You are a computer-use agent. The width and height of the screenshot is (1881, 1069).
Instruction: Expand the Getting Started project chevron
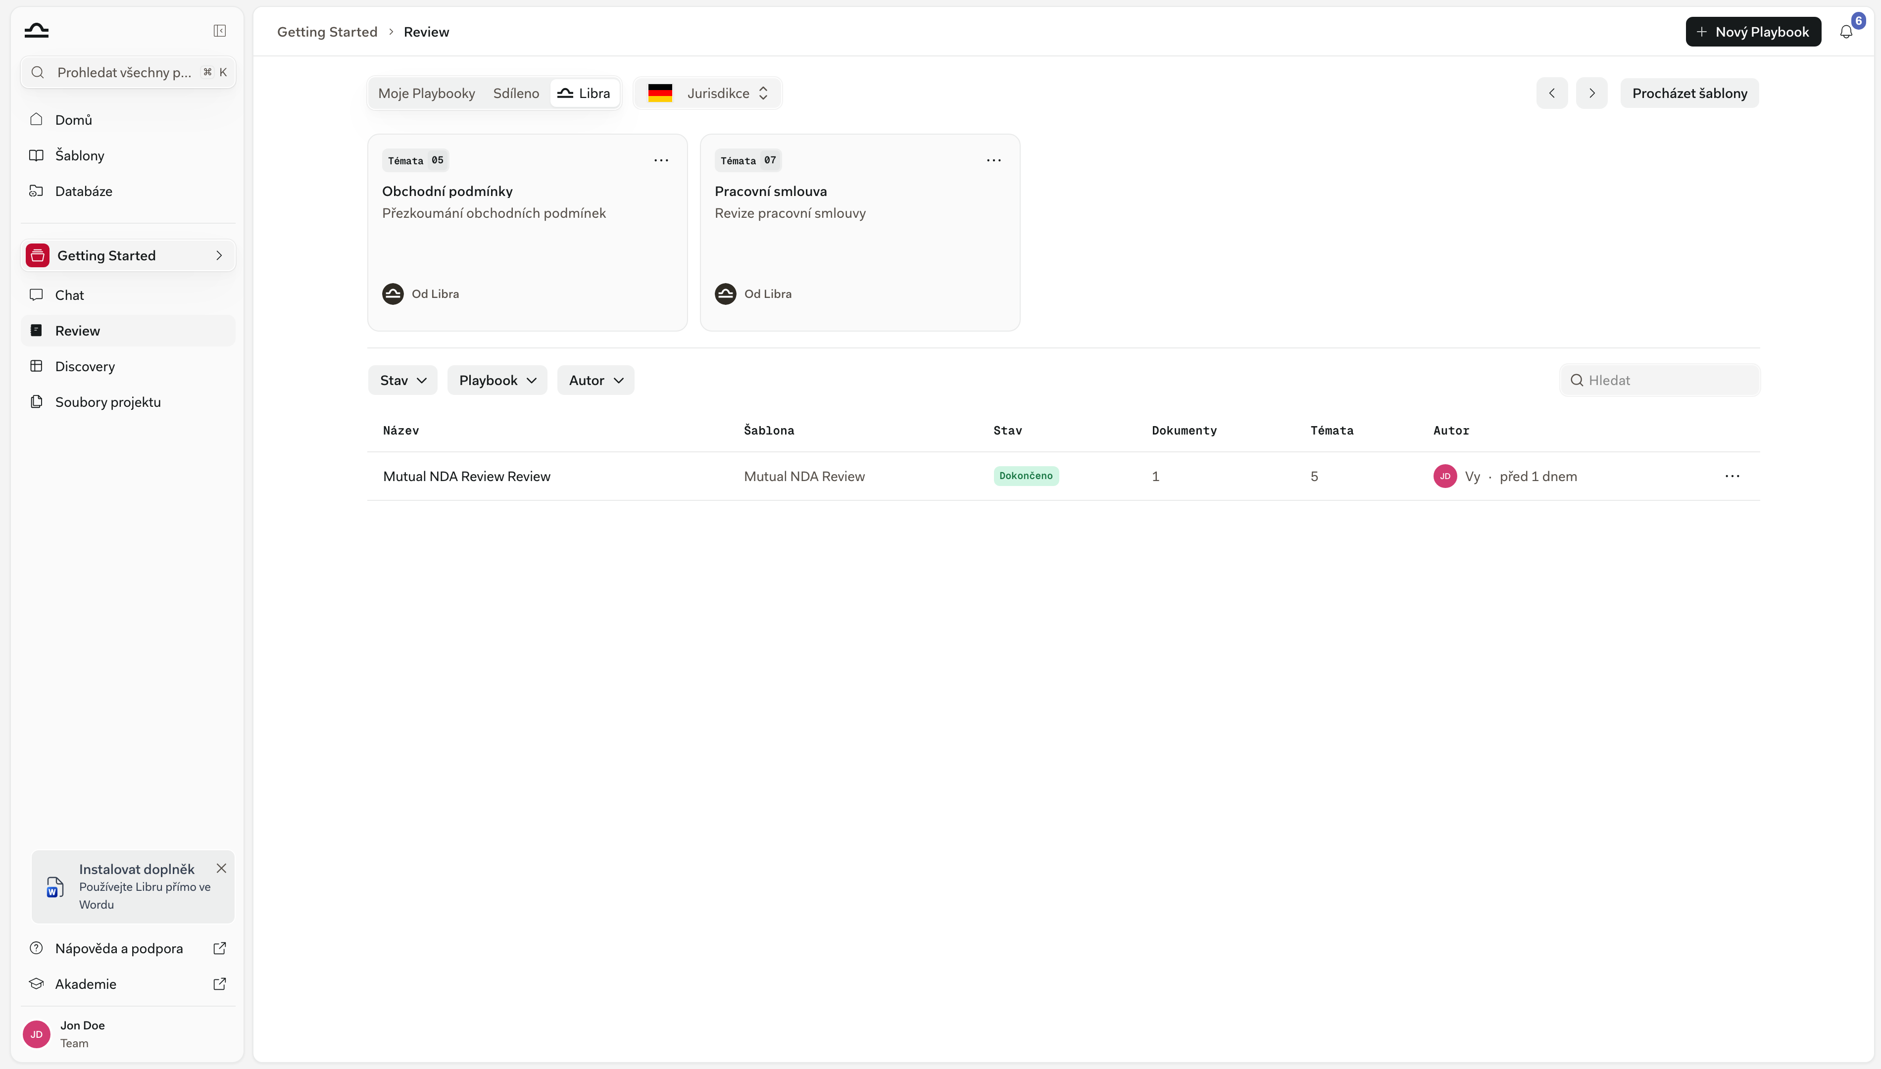[x=219, y=255]
